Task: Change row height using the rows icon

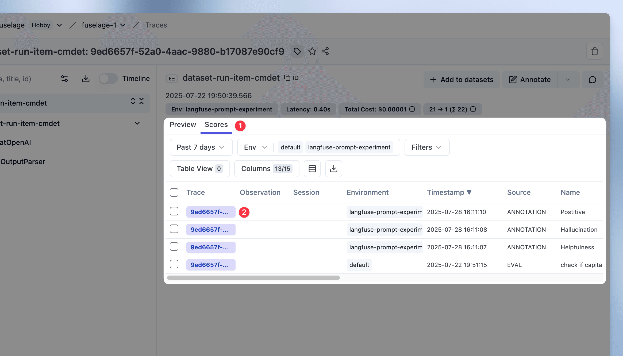Action: (312, 169)
